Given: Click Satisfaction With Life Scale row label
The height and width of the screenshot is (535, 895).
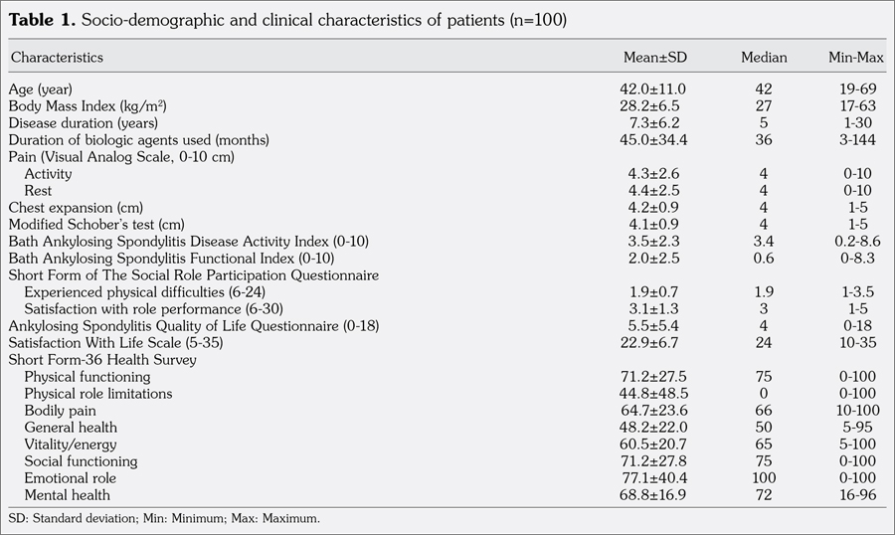Looking at the screenshot, I should pyautogui.click(x=105, y=343).
